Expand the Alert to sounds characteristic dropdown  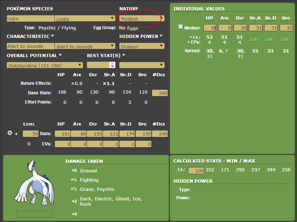pyautogui.click(x=85, y=46)
